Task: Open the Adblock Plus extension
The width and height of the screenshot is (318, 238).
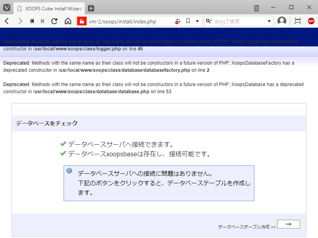Action: point(311,21)
